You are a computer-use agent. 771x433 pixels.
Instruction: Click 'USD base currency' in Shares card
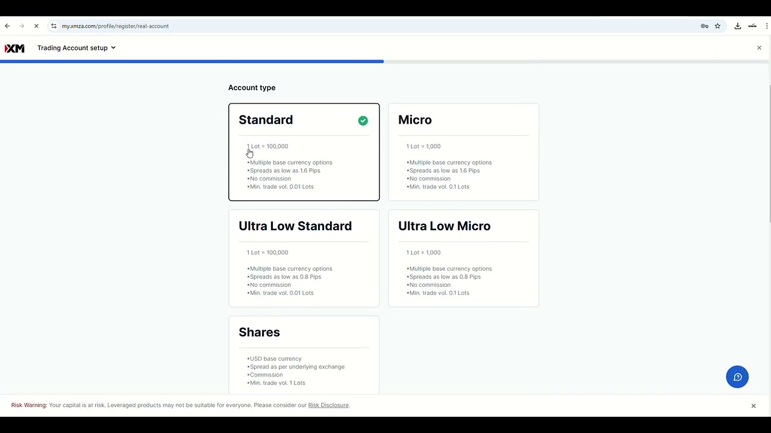tap(275, 359)
